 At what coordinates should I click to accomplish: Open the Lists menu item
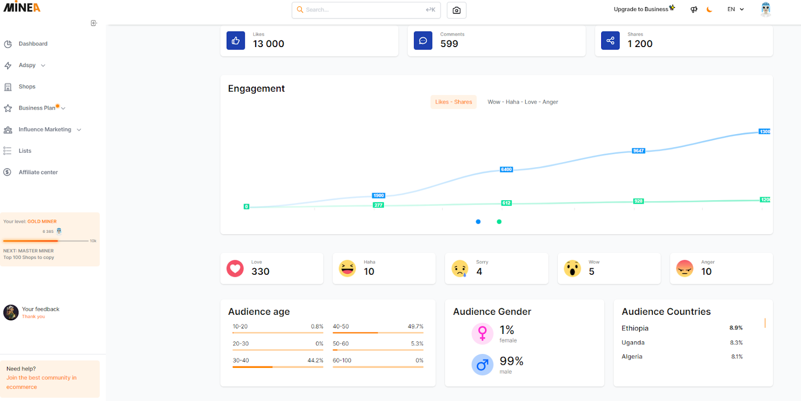(25, 151)
